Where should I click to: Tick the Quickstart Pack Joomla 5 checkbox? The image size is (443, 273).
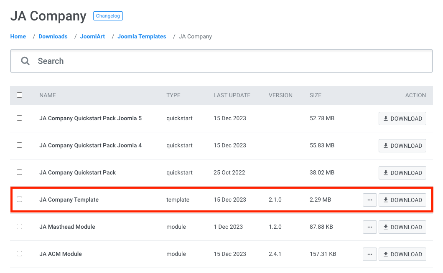(19, 118)
